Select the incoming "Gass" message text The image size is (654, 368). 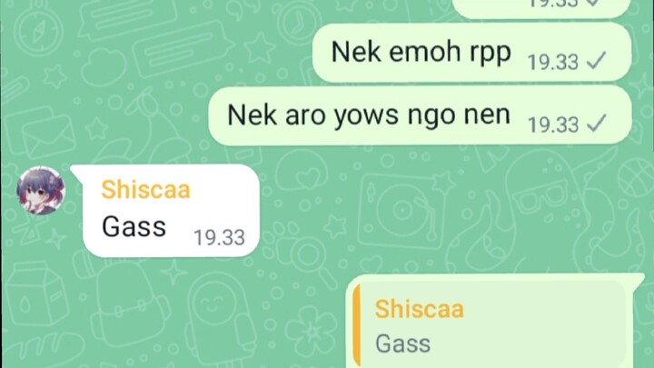tap(134, 226)
